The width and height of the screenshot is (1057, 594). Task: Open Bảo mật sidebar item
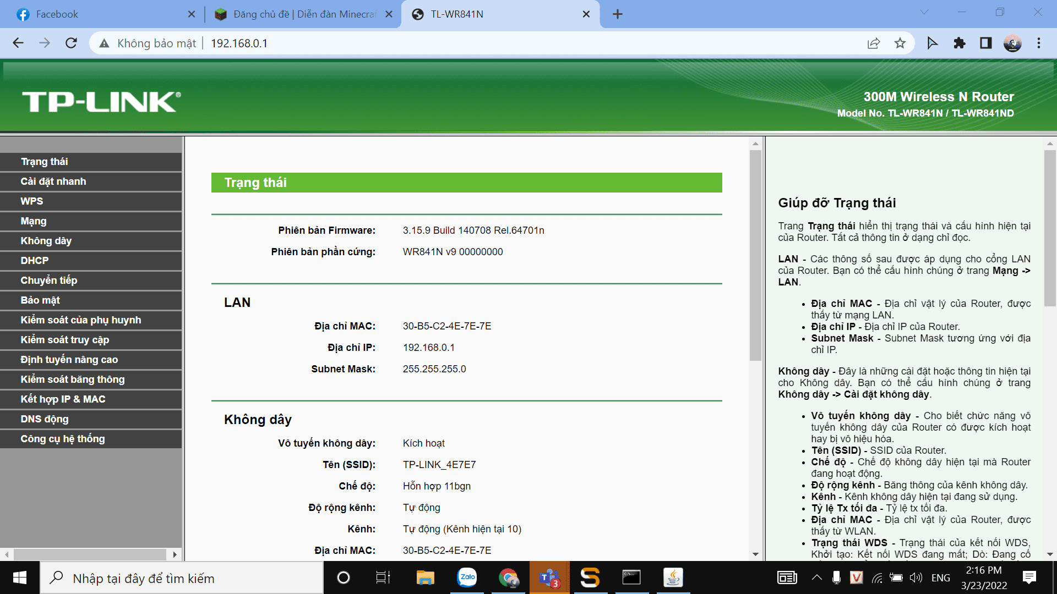(91, 300)
